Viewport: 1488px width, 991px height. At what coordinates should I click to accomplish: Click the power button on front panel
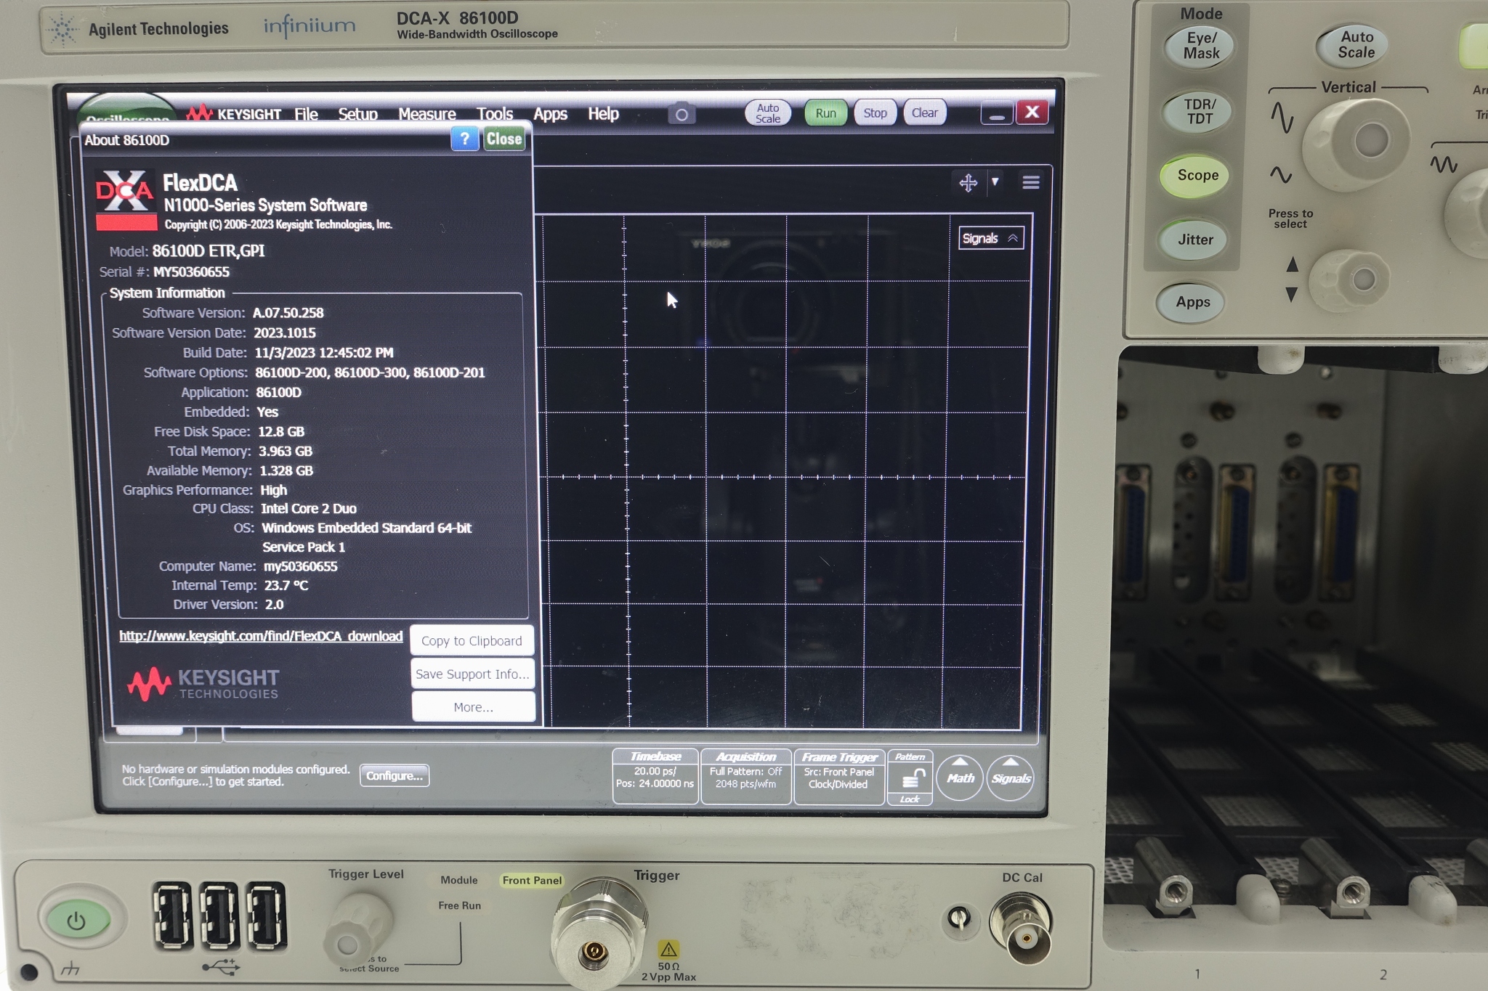pyautogui.click(x=77, y=921)
